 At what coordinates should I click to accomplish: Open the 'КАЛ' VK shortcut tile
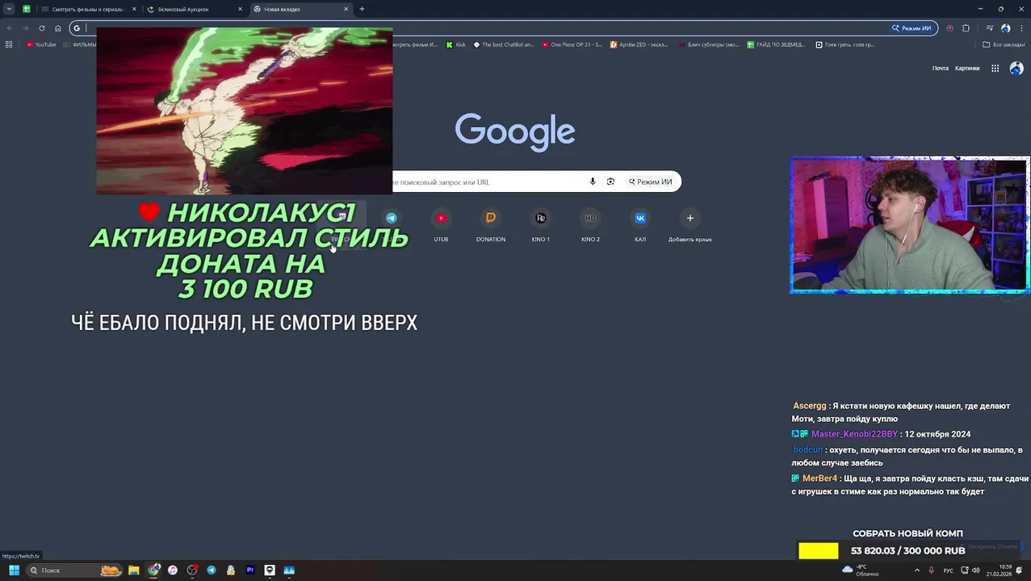(x=640, y=224)
